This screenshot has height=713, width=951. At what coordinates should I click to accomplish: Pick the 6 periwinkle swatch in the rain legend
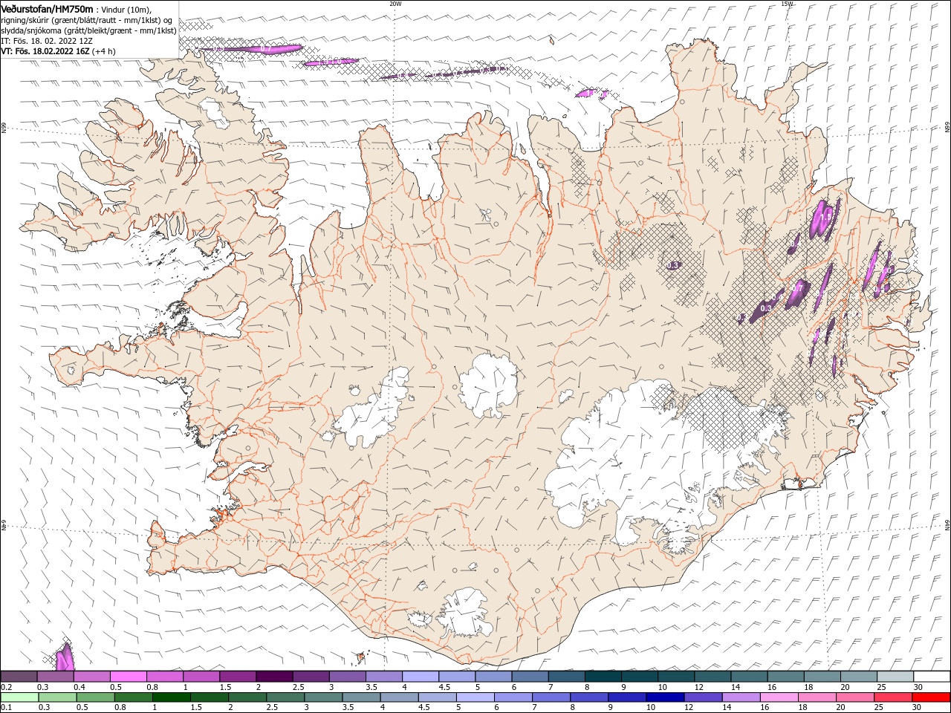[x=513, y=697]
